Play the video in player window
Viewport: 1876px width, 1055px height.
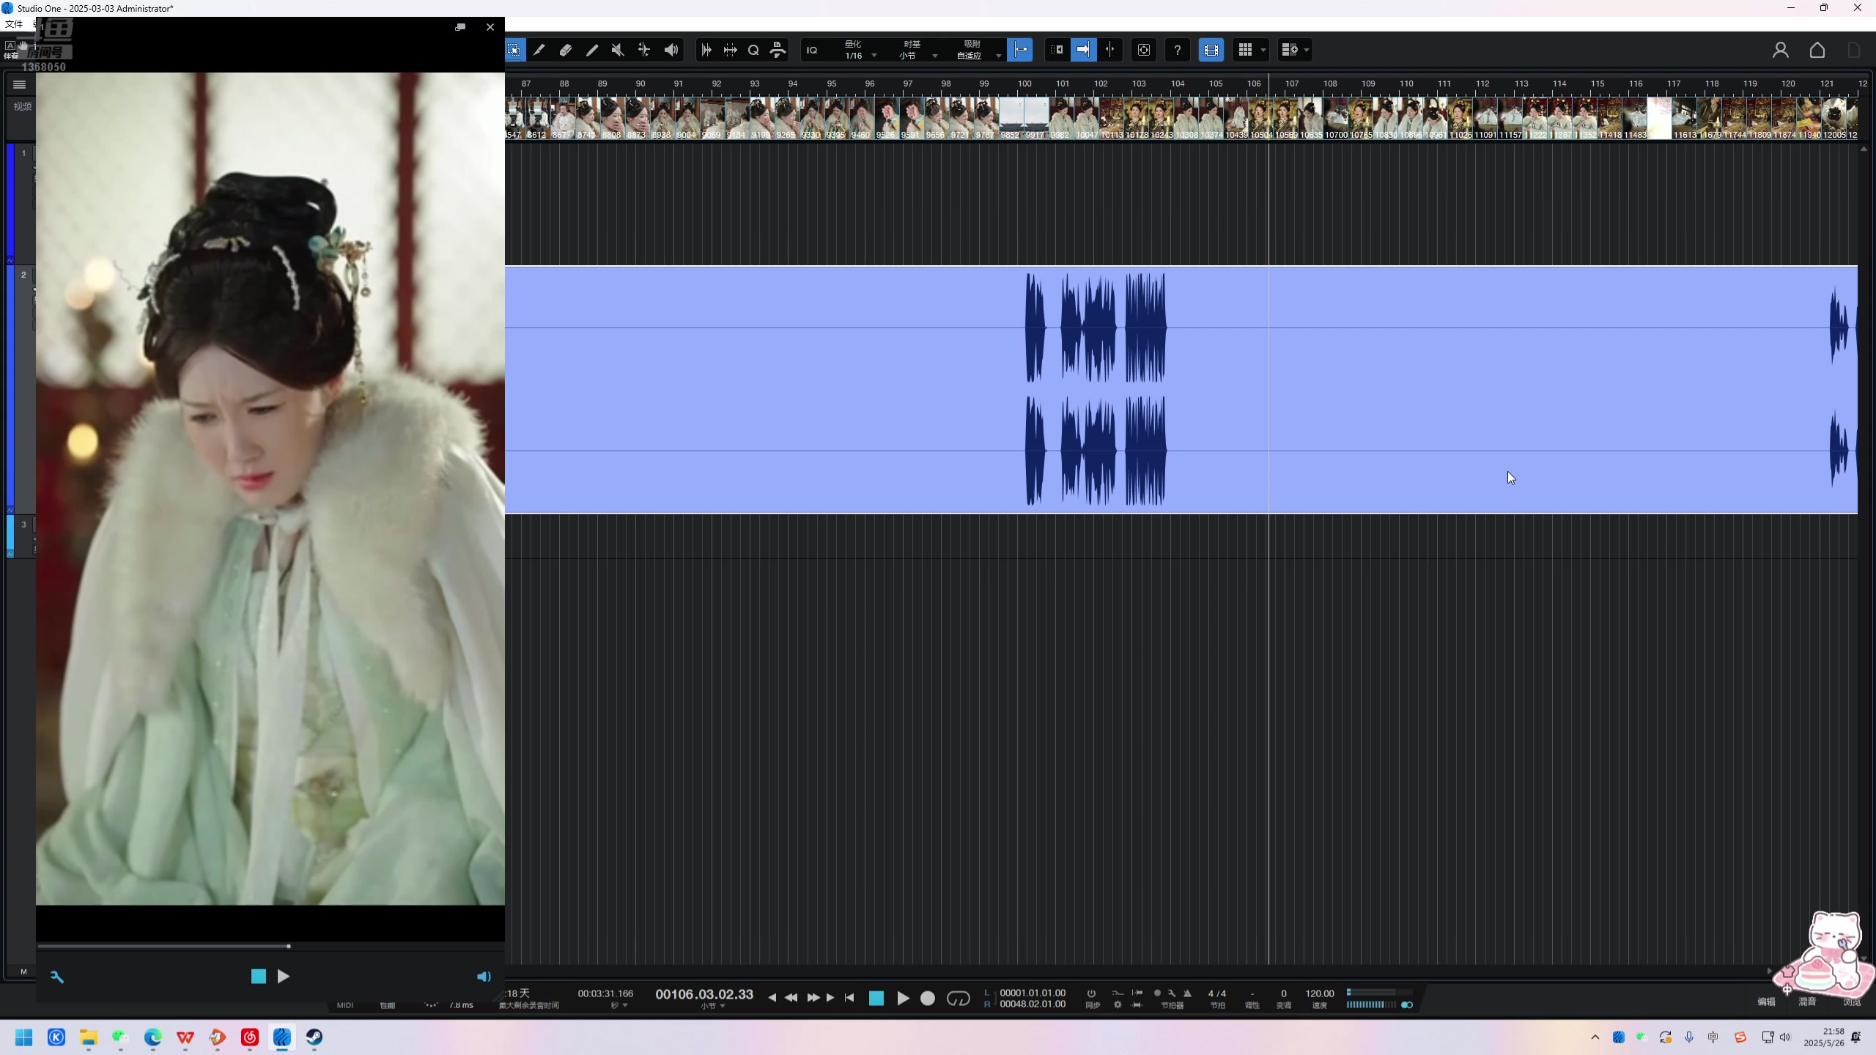tap(284, 977)
